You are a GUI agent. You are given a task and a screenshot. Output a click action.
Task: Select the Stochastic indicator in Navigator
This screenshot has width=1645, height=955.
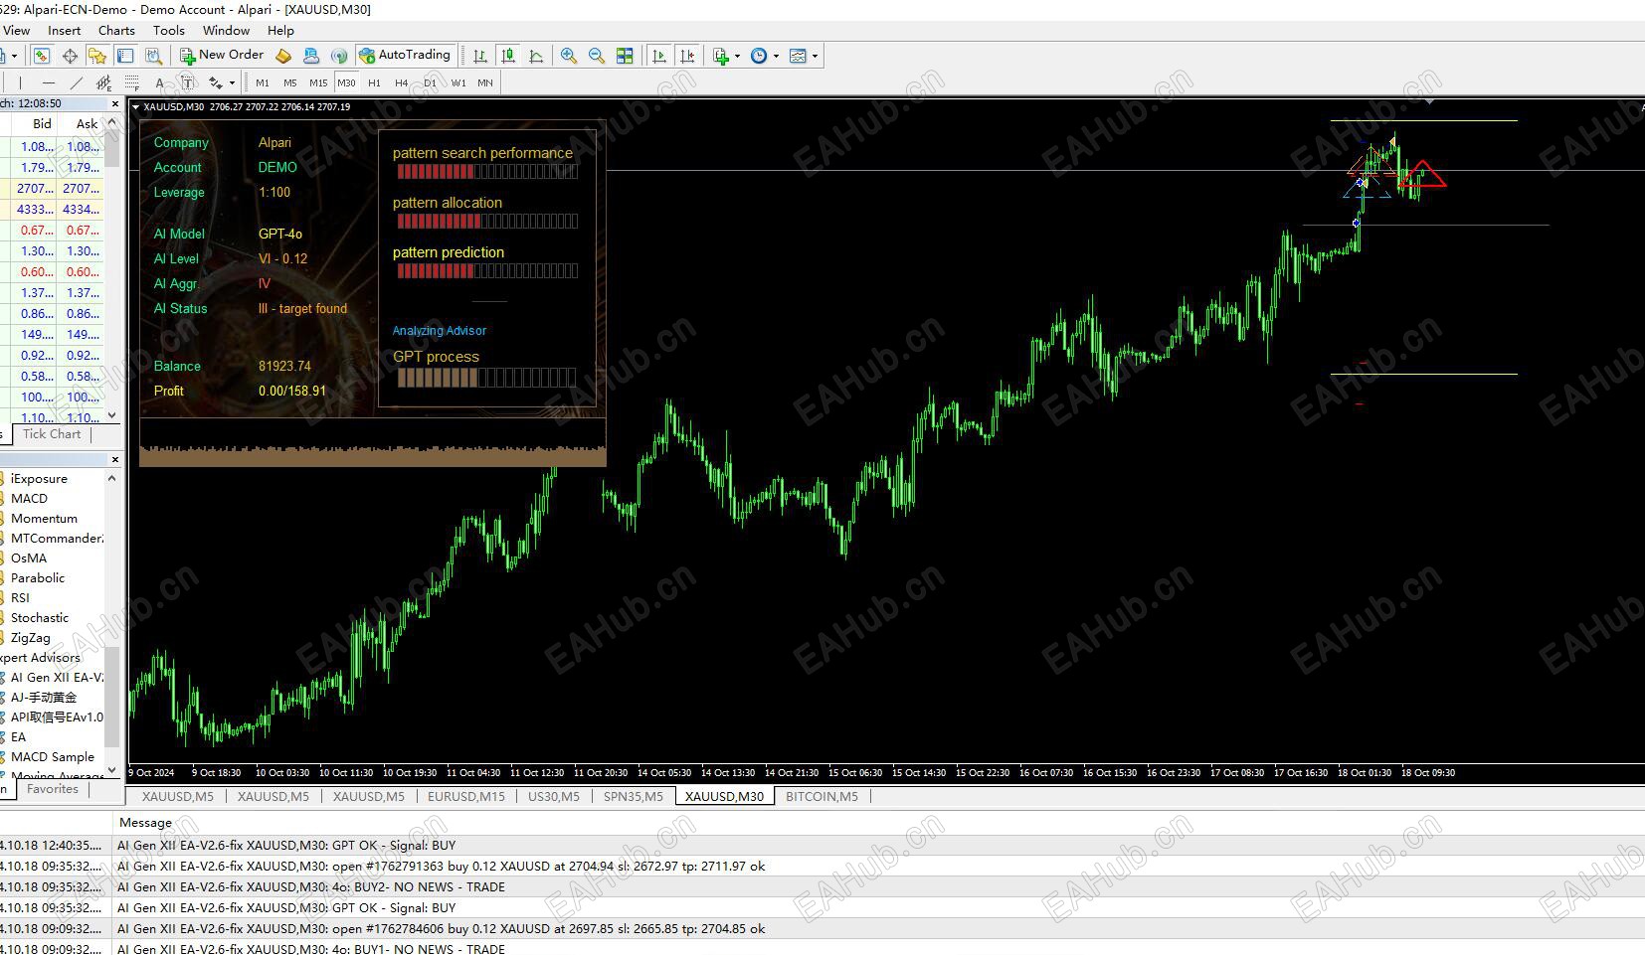point(40,617)
